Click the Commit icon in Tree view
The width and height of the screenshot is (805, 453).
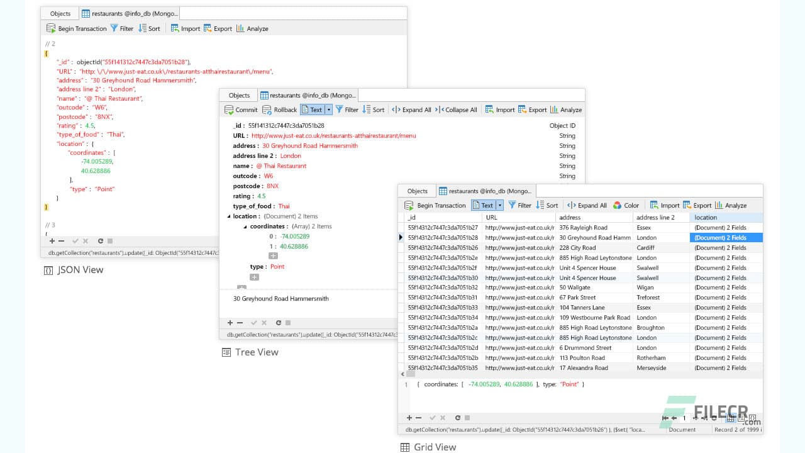[230, 109]
